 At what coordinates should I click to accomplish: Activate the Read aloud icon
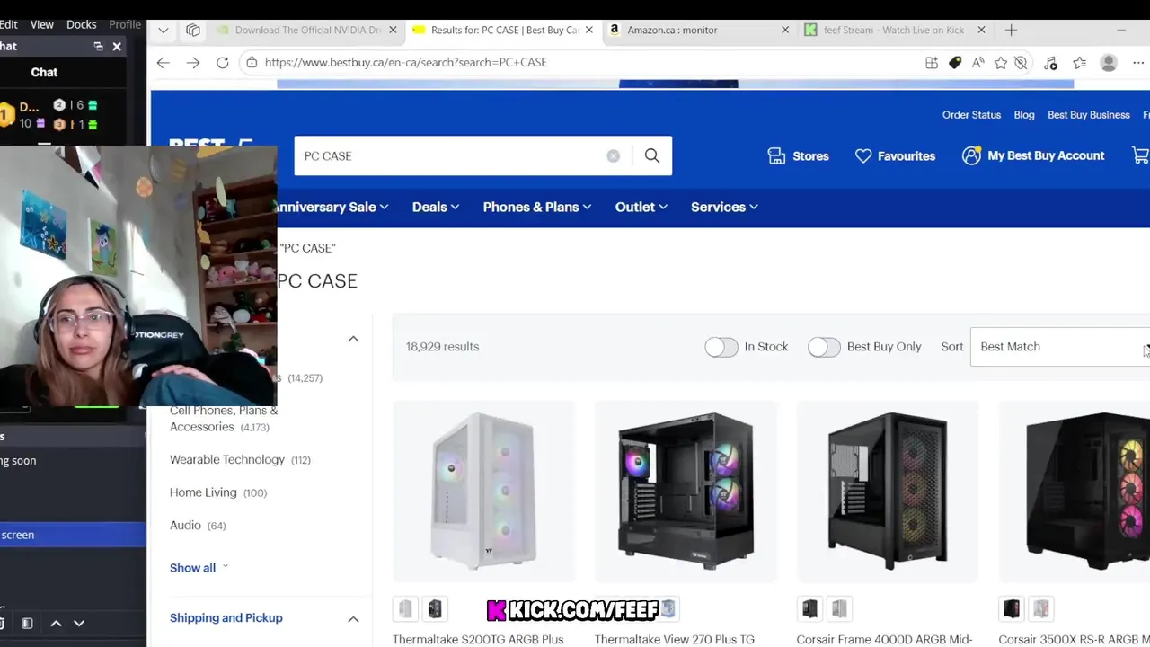977,62
